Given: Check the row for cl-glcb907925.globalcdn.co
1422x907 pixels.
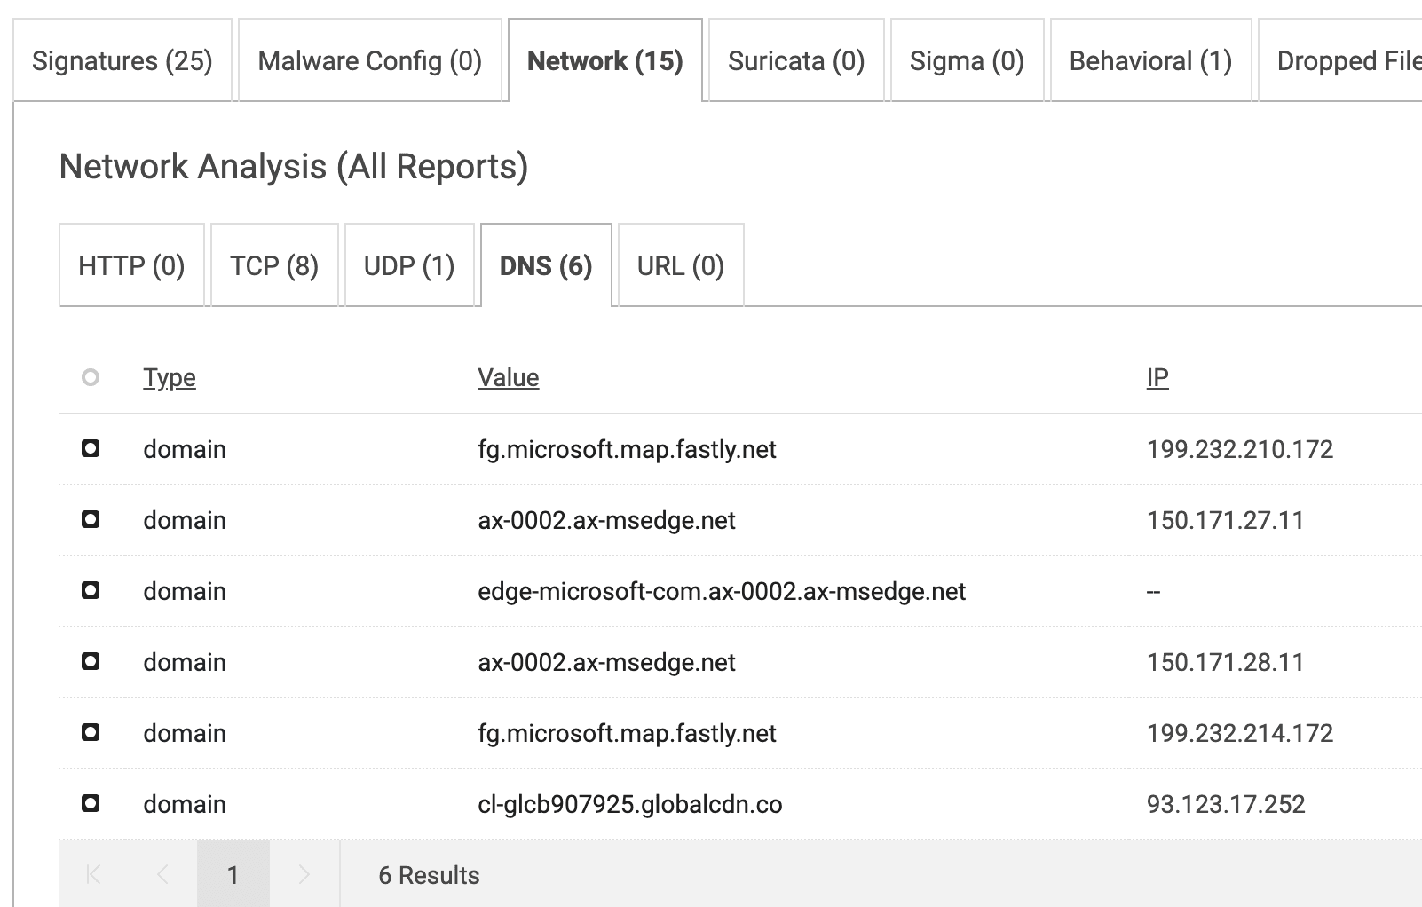Looking at the screenshot, I should point(90,804).
